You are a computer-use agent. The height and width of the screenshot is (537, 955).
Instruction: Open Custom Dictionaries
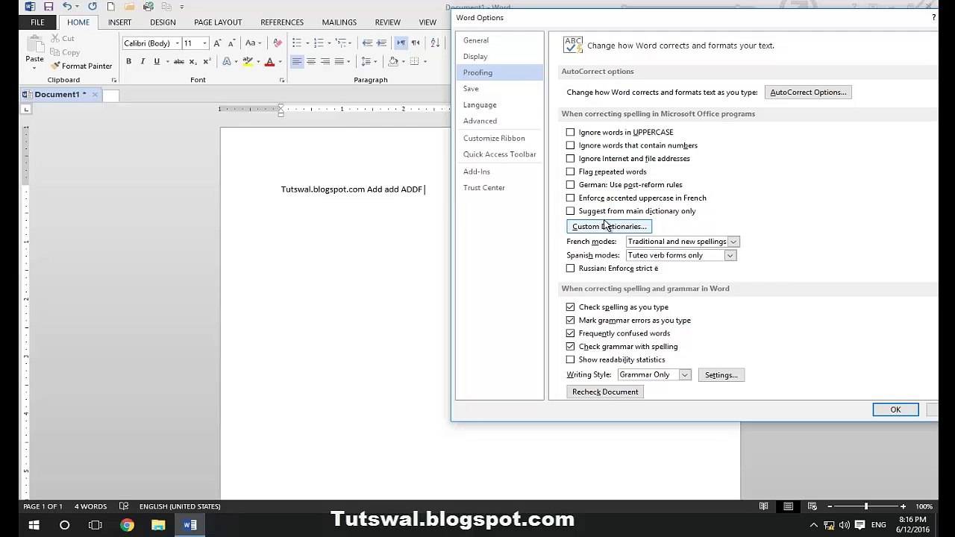(609, 226)
